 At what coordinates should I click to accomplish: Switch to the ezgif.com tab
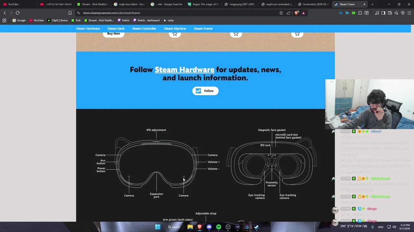pos(277,4)
